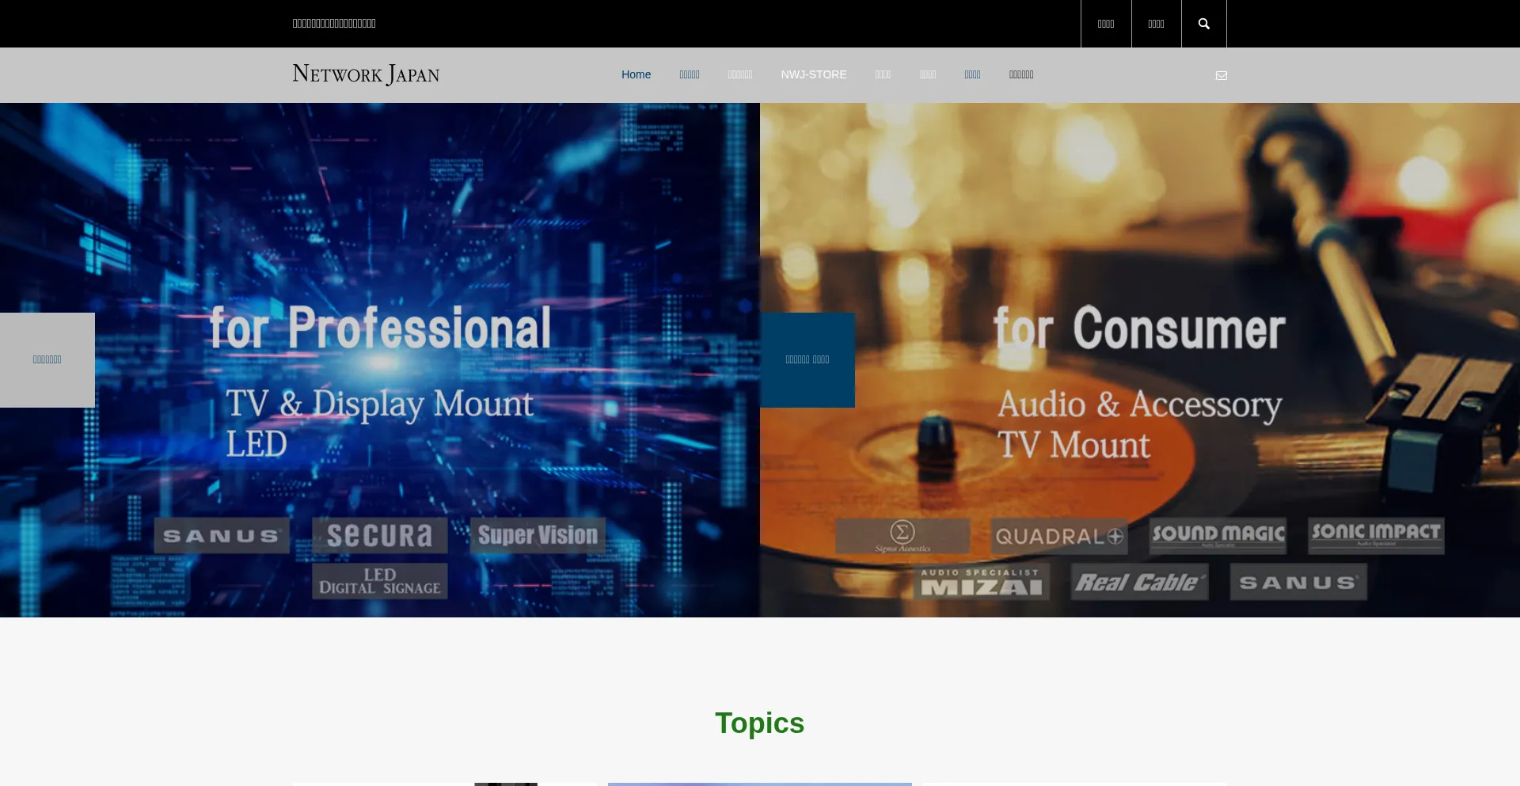
Task: Open the NWJ-STORE menu item
Action: click(x=814, y=74)
